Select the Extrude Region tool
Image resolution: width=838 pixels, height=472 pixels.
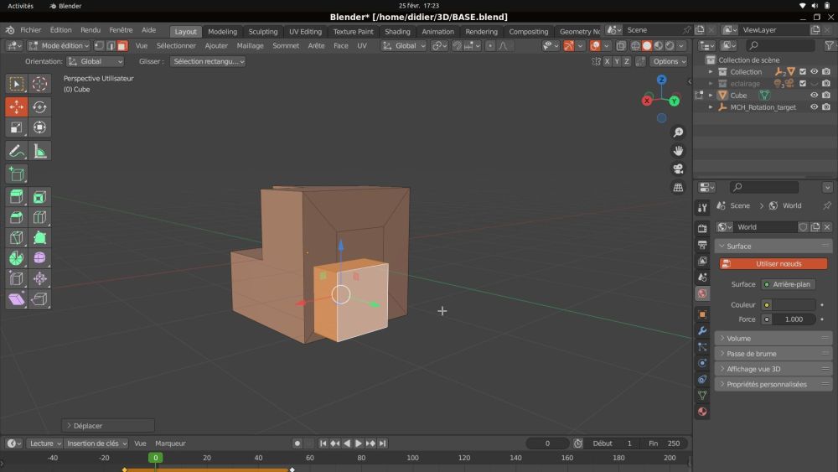tap(17, 197)
